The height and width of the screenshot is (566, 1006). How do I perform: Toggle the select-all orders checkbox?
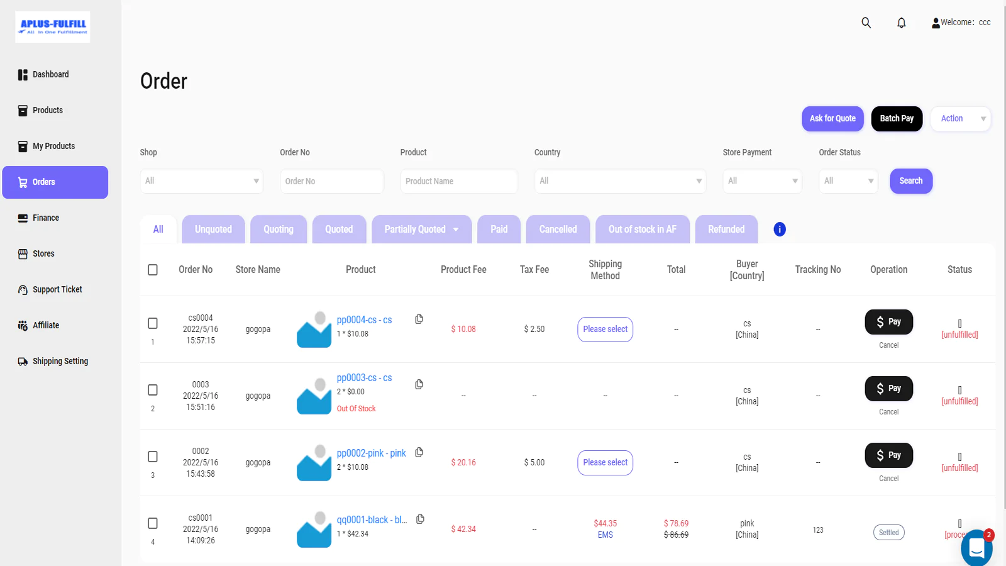(153, 270)
